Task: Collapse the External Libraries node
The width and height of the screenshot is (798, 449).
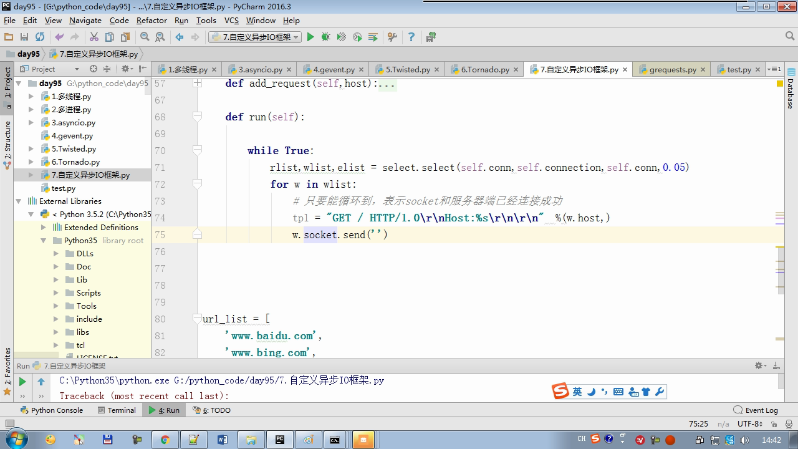Action: point(19,201)
